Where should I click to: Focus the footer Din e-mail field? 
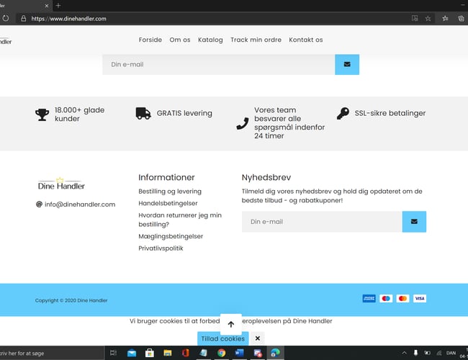321,222
